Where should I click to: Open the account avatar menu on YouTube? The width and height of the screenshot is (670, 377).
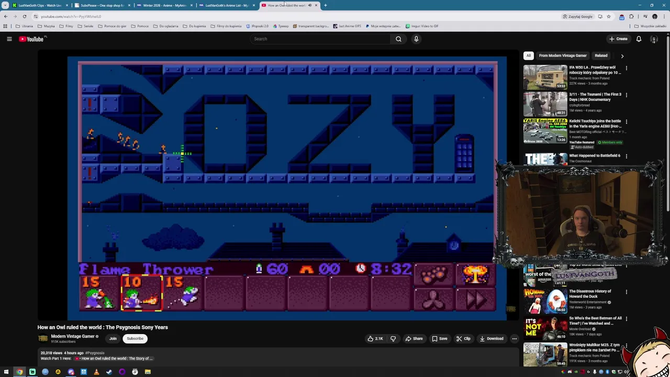tap(654, 39)
